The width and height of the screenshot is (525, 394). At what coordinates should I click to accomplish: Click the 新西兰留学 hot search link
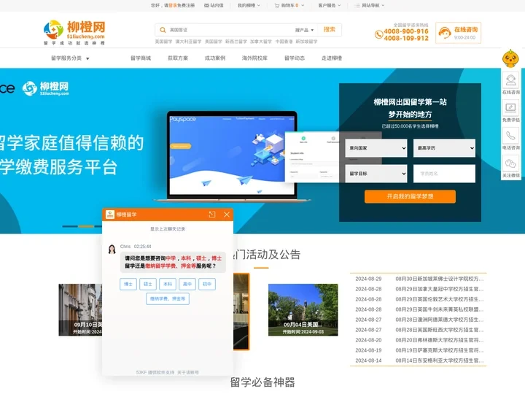click(236, 42)
